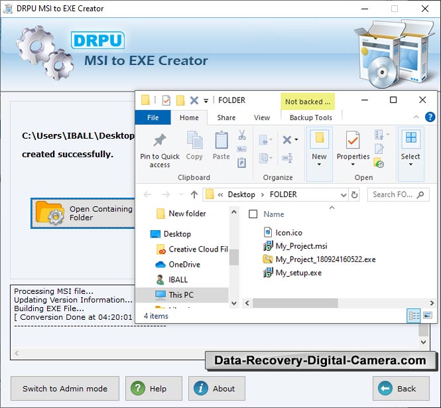Switch to Large icons view in status bar
The height and width of the screenshot is (408, 441).
tap(428, 315)
